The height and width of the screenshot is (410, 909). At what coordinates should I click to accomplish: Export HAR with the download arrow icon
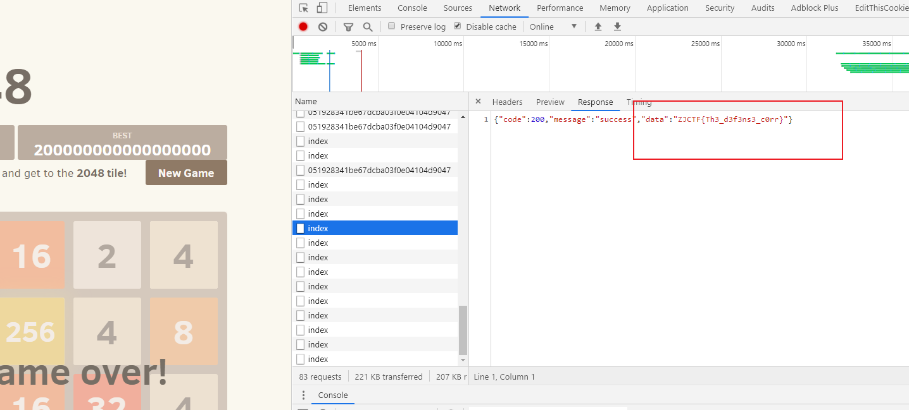(617, 27)
